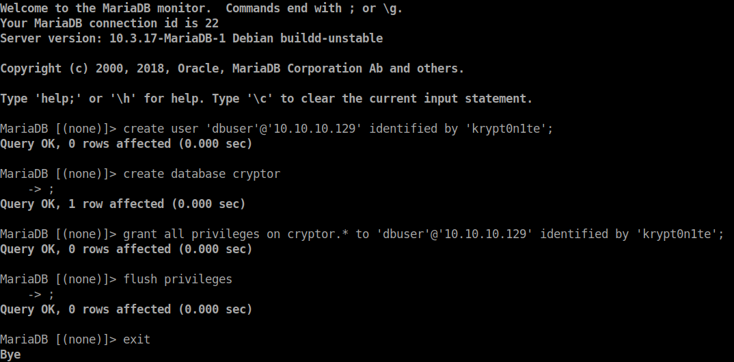
Task: Click the connection id number 22
Action: pyautogui.click(x=212, y=23)
